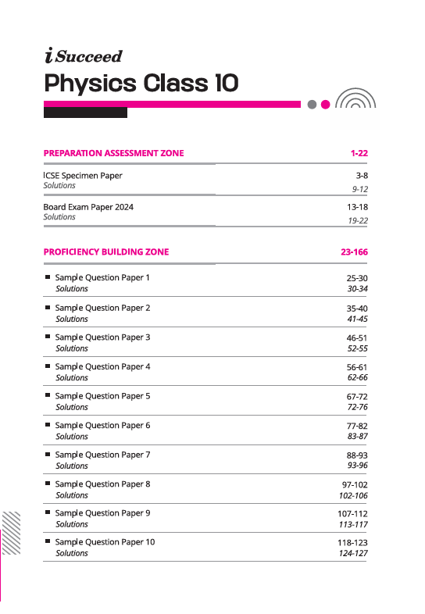Click the pink horizontal bar under the title
Screen dimensions: 425x614
pos(172,104)
